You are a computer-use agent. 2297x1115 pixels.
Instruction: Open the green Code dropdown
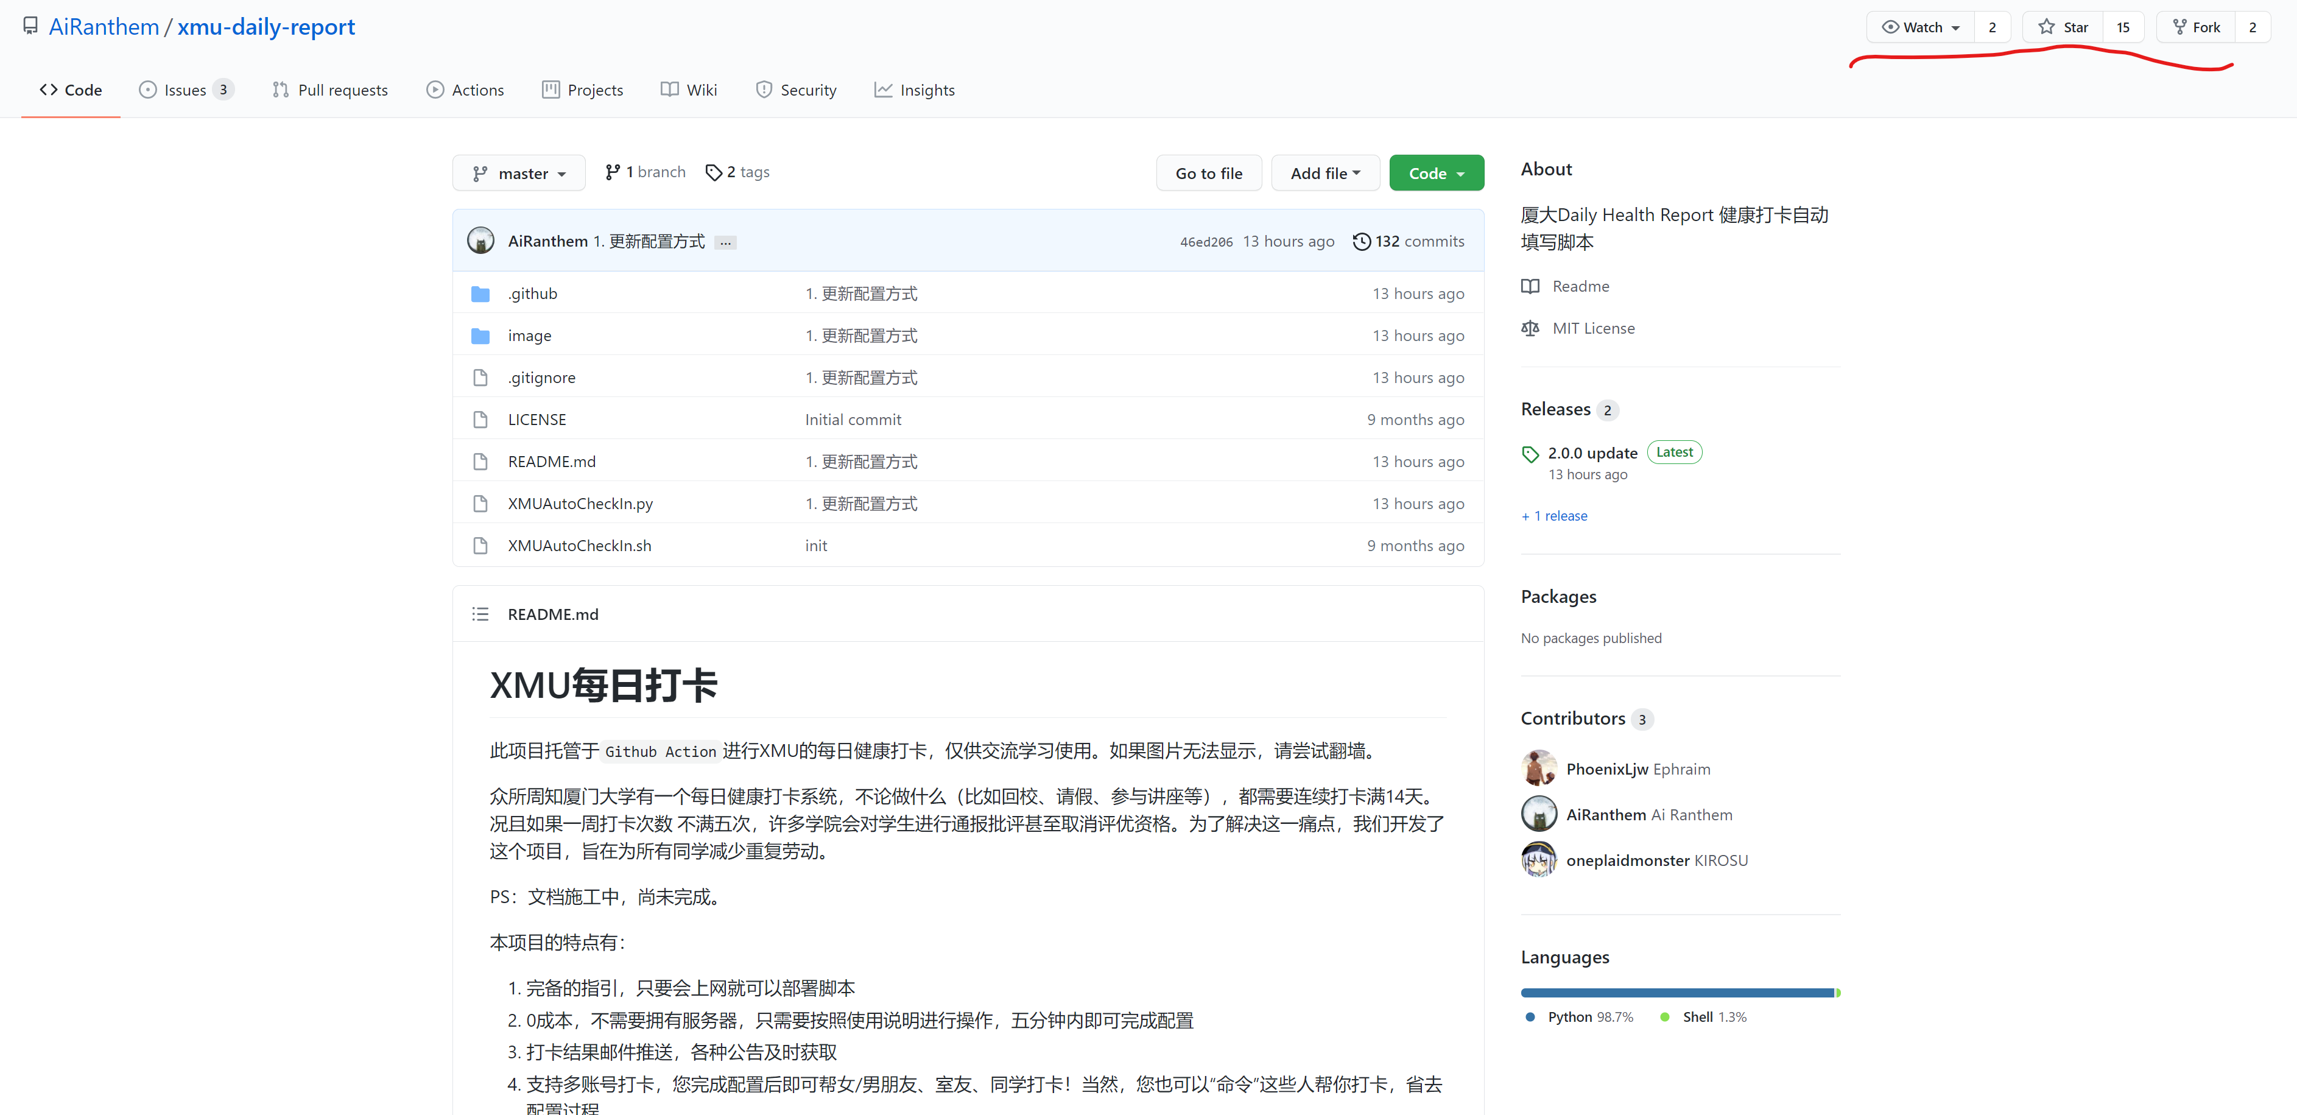click(1436, 173)
